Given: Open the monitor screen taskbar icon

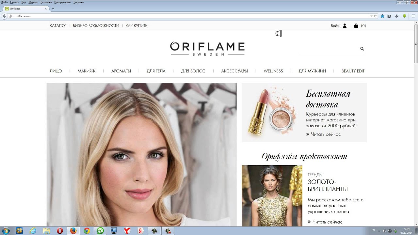Looking at the screenshot, I should tap(114, 231).
